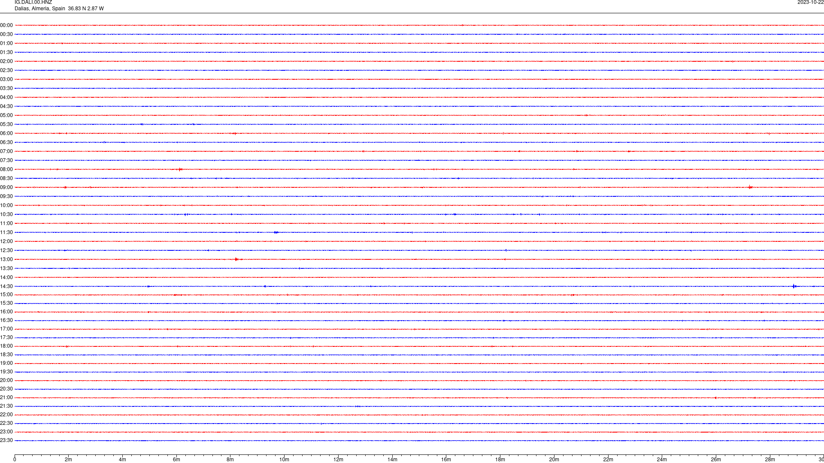
Task: Select the 04:00 time row label
Action: click(6, 97)
